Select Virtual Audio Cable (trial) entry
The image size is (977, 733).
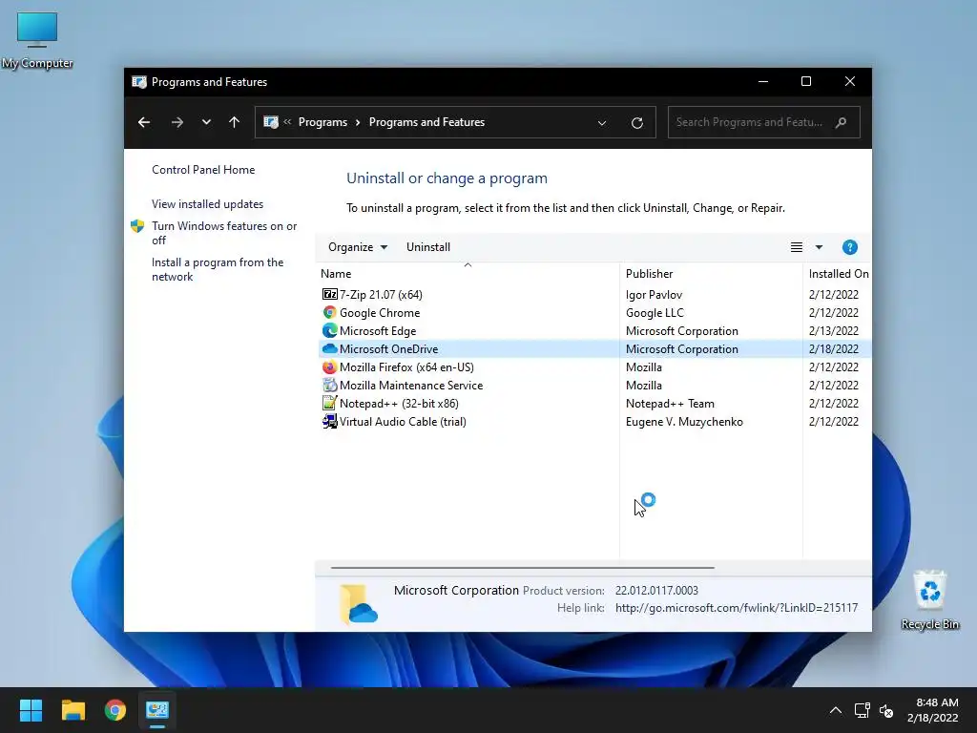(403, 421)
